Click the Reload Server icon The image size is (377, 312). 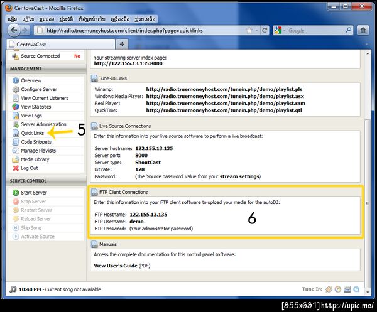pos(16,219)
